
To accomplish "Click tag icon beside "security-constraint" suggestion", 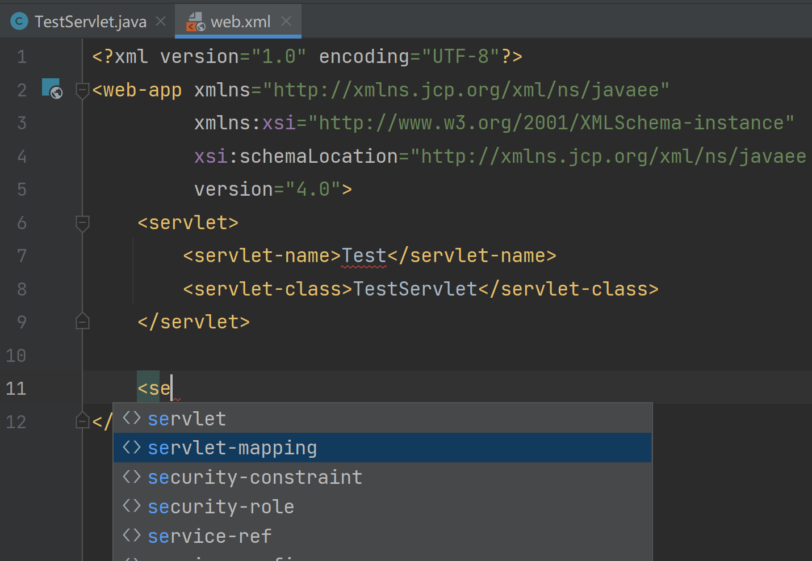I will [x=131, y=477].
